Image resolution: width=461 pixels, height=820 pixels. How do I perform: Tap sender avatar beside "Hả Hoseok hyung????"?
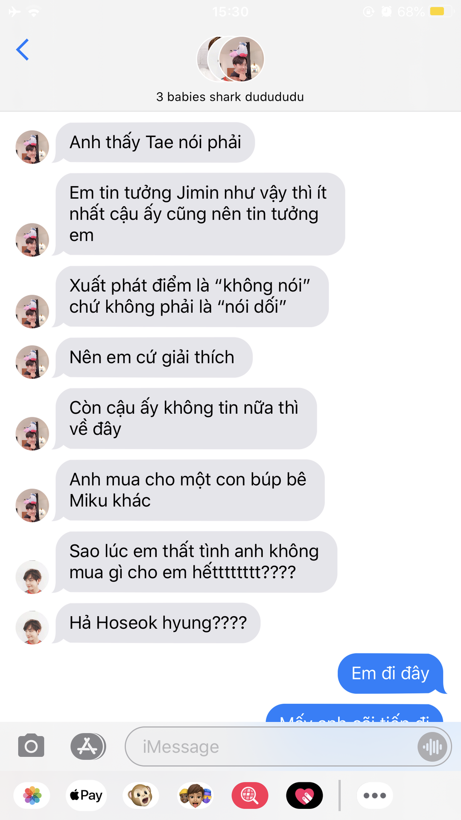(32, 627)
